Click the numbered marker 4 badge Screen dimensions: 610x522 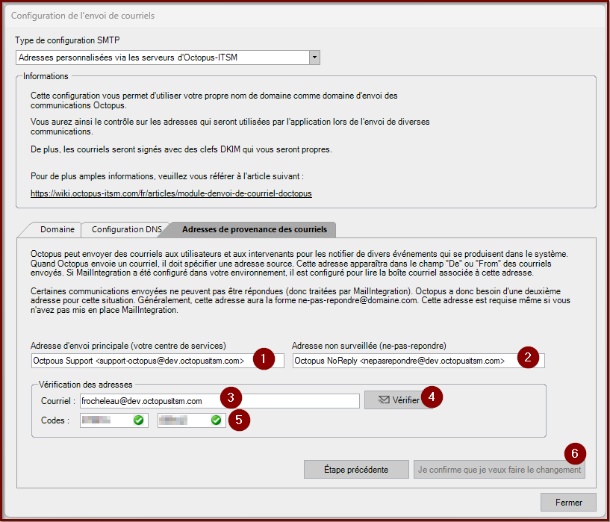point(432,397)
